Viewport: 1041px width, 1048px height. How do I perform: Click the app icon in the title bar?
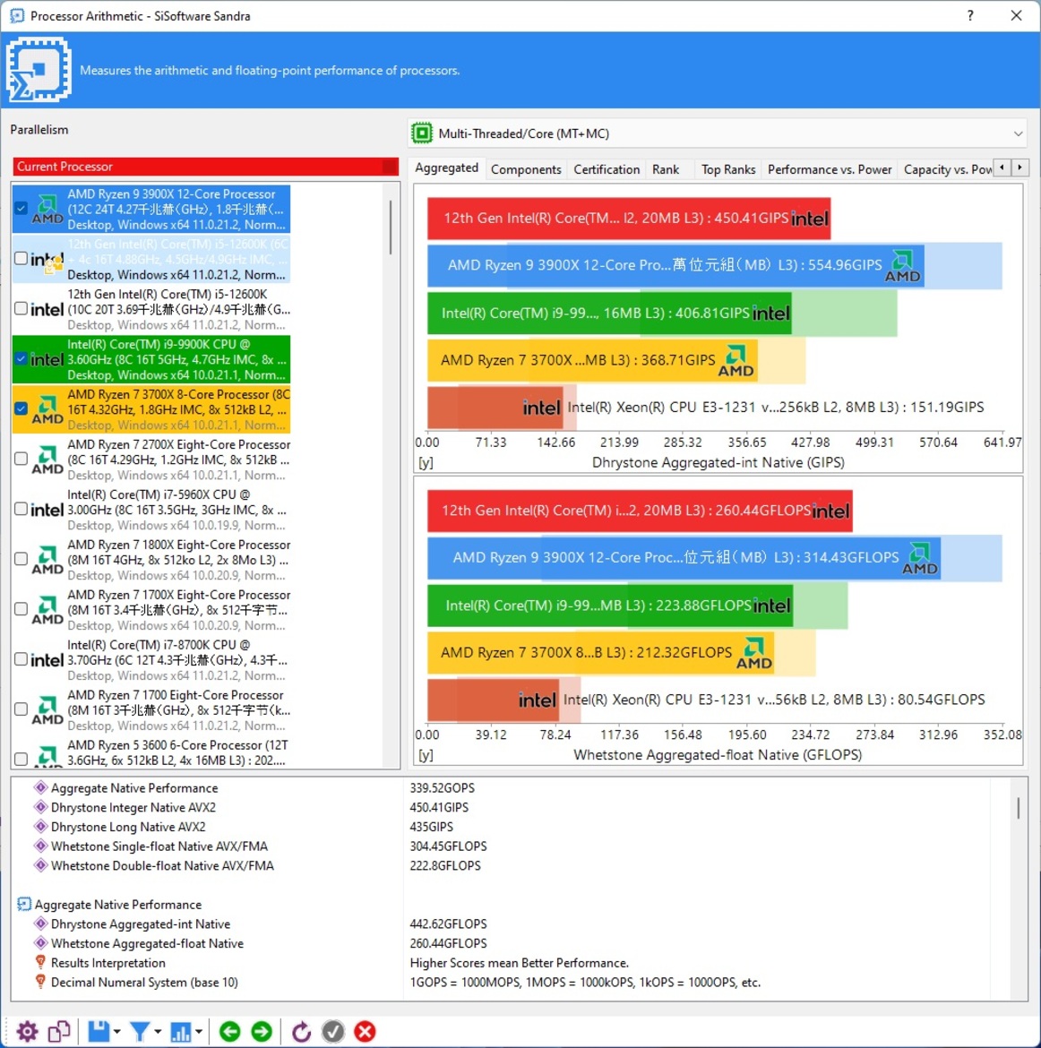(17, 15)
